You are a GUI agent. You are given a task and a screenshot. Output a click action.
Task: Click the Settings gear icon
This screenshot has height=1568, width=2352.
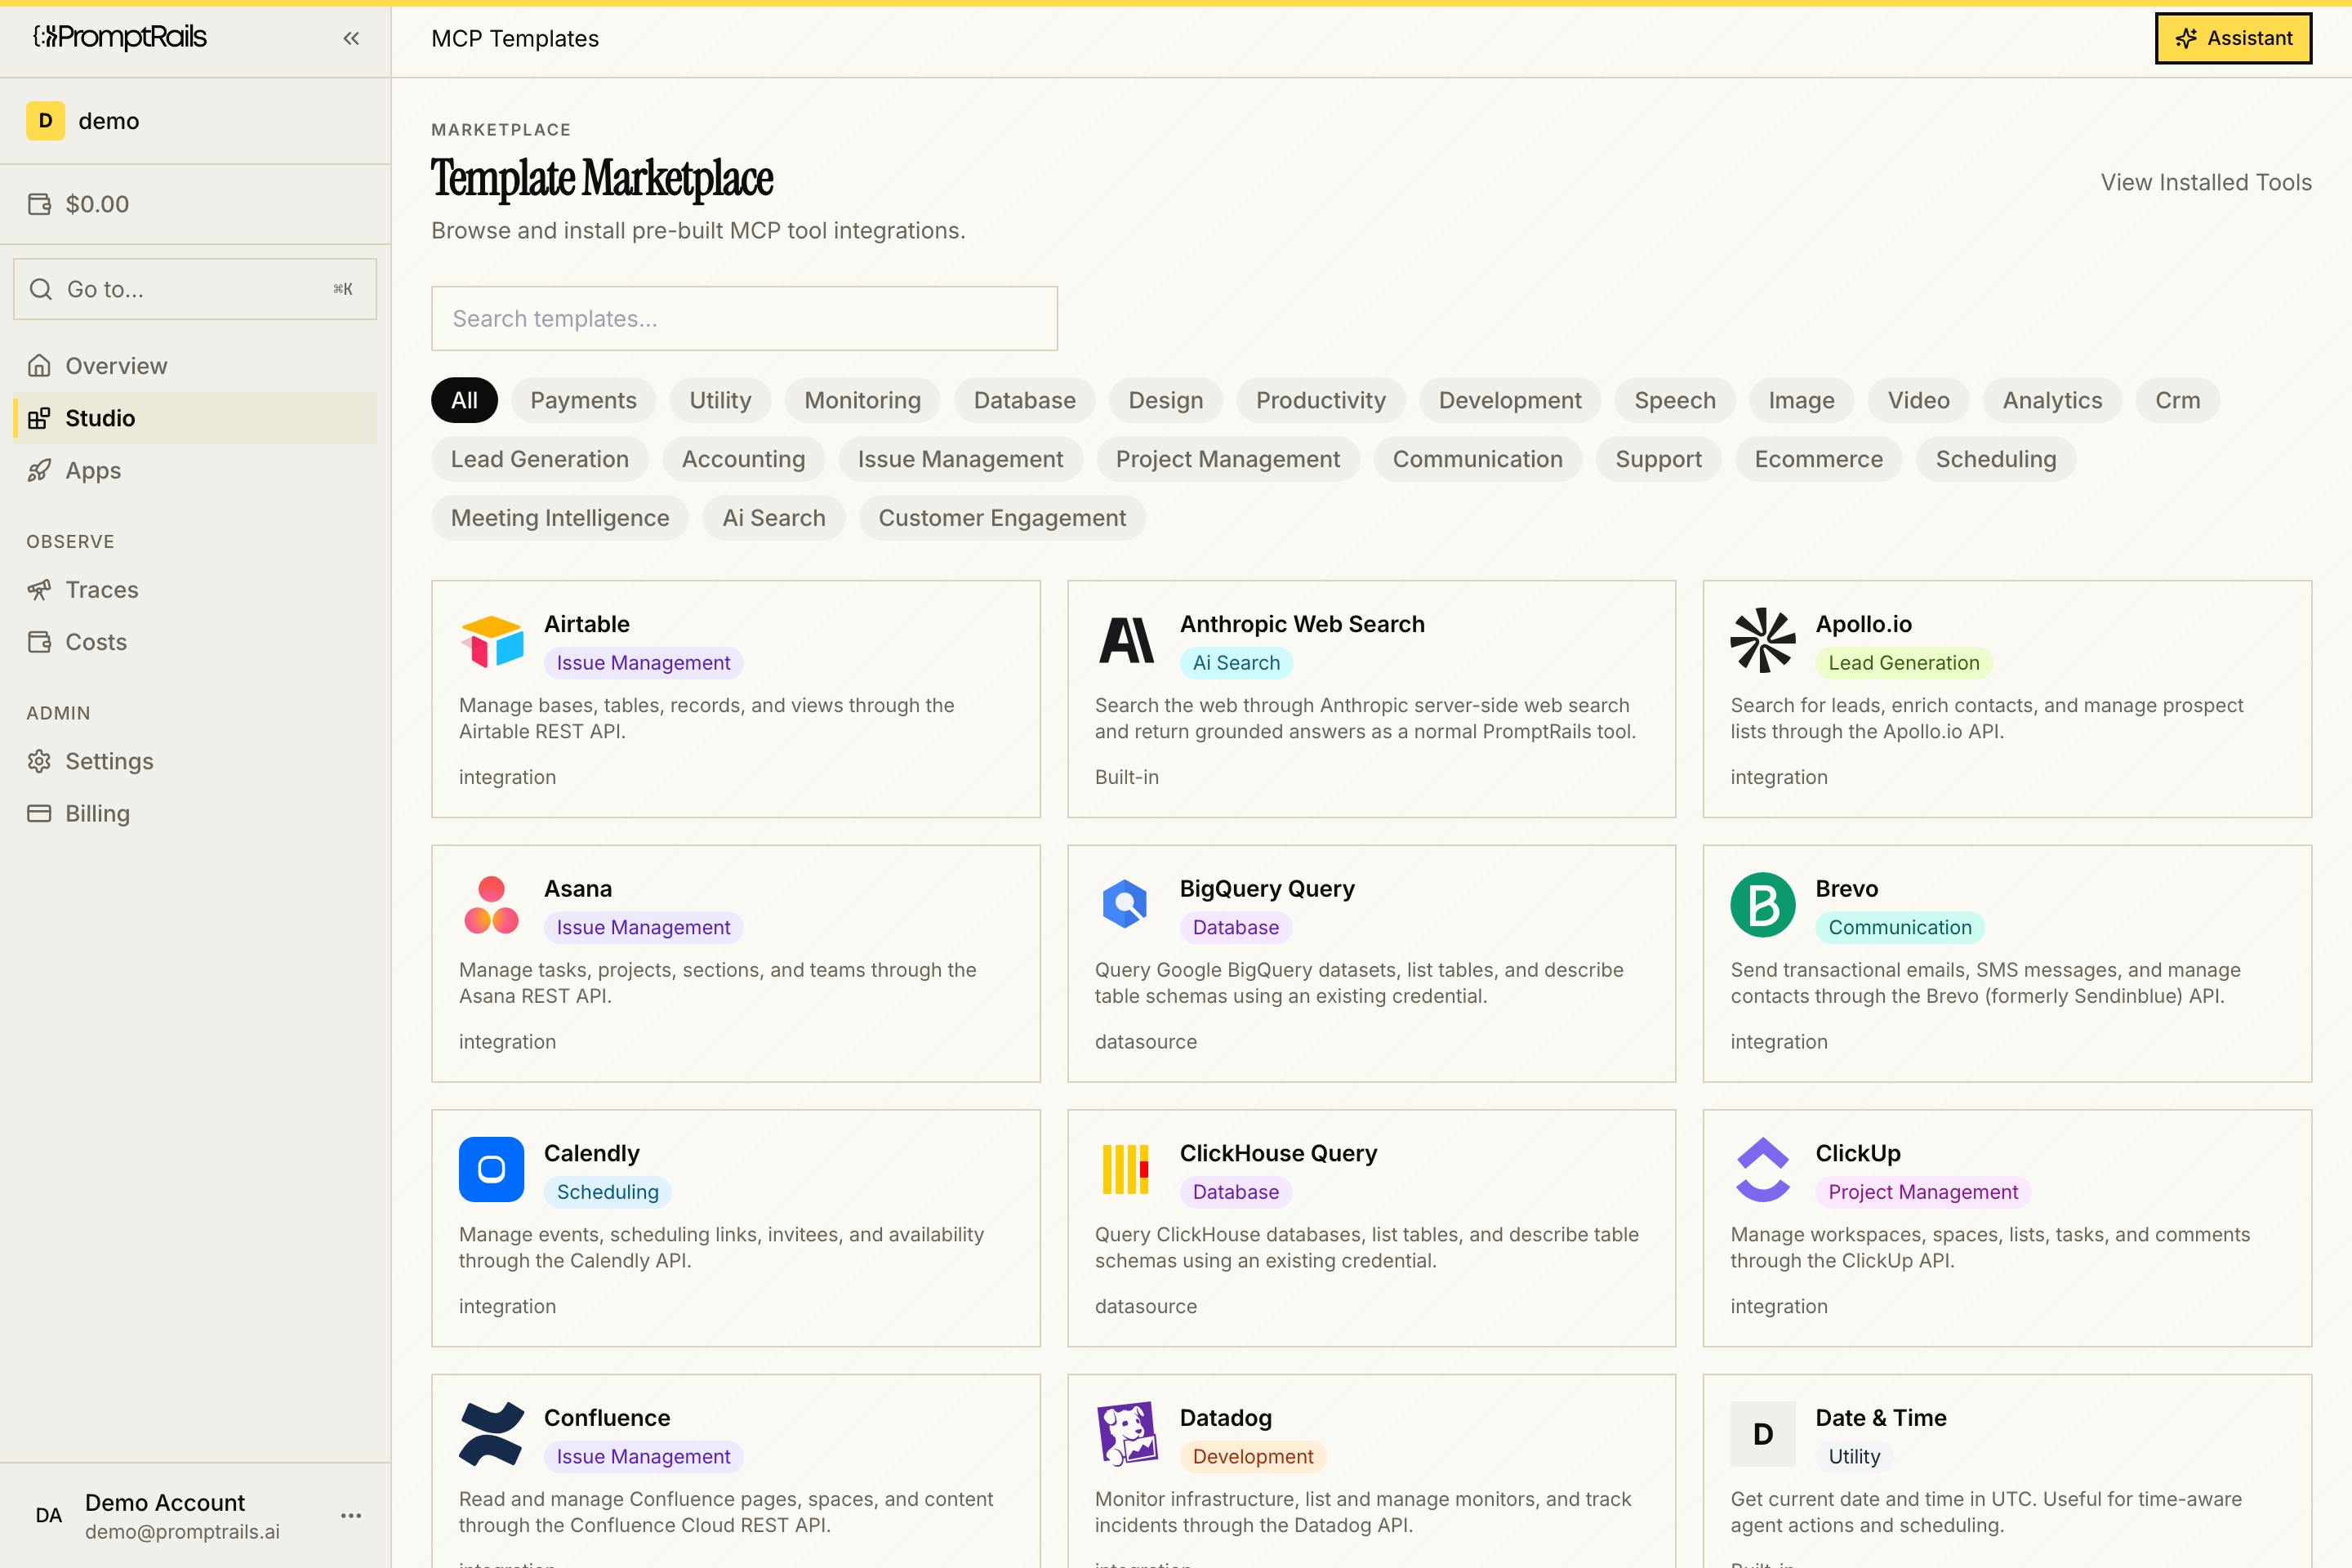pyautogui.click(x=39, y=761)
